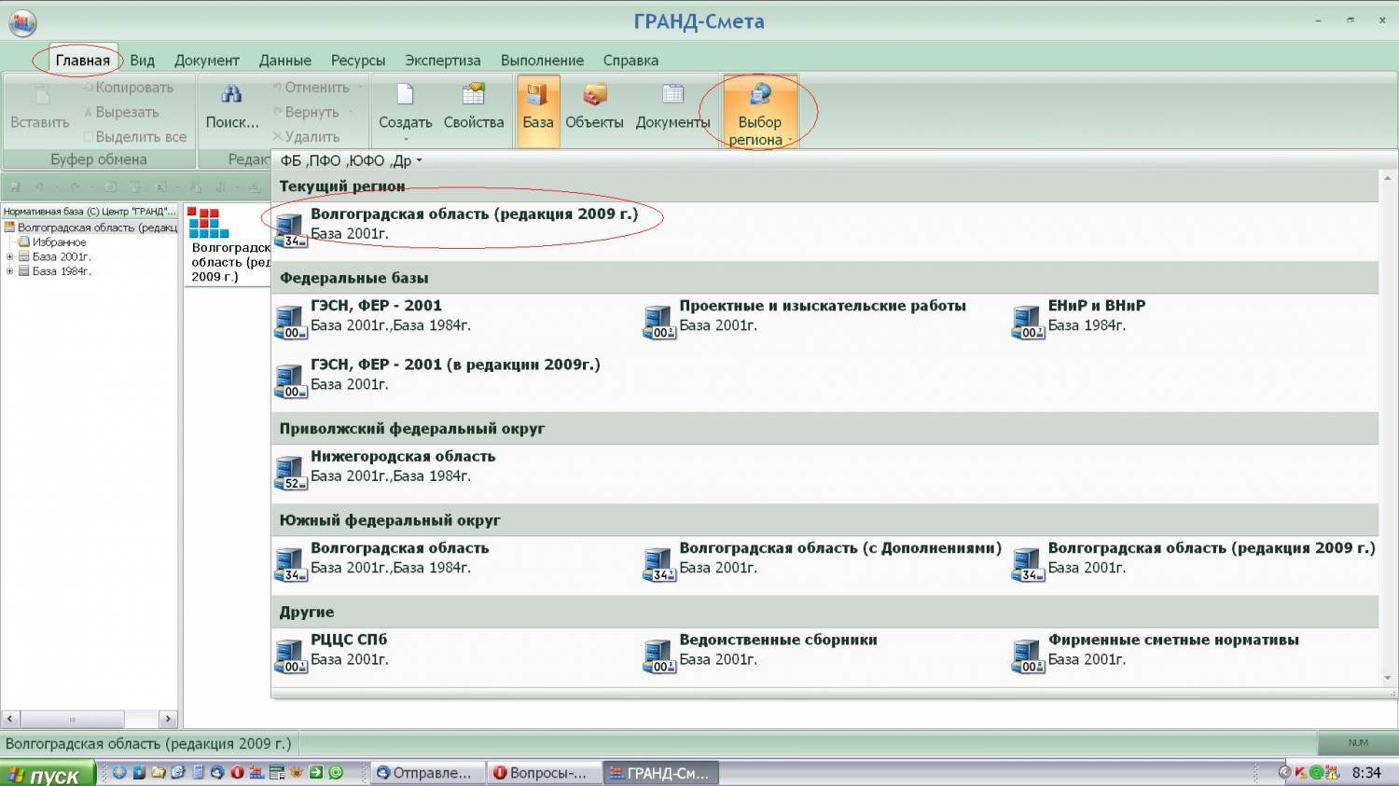Click the База ribbon icon

point(537,96)
